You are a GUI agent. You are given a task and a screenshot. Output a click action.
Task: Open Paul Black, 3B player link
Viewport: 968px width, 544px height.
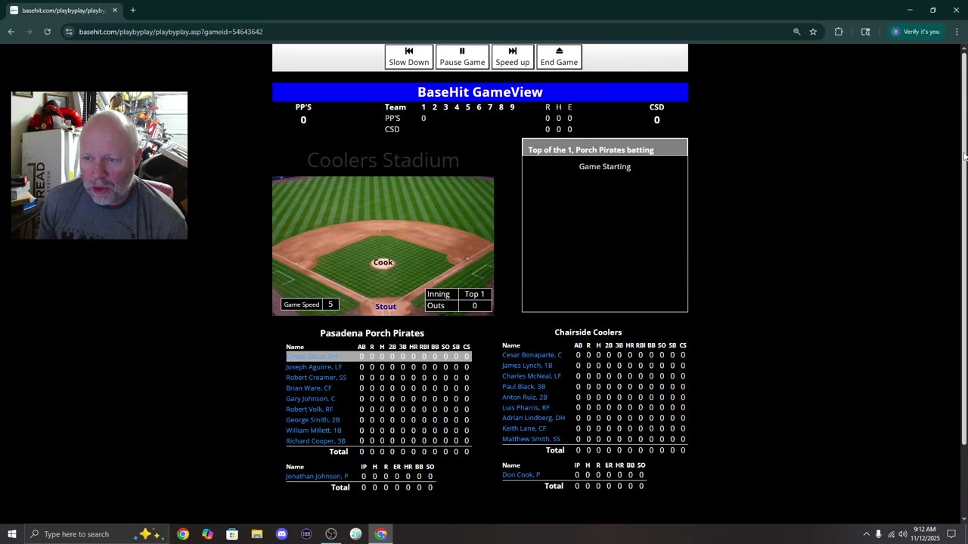(523, 387)
